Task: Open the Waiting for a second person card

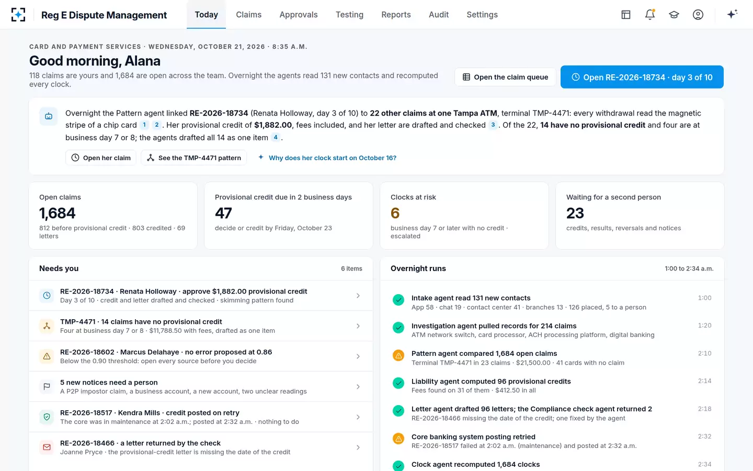Action: click(x=640, y=216)
